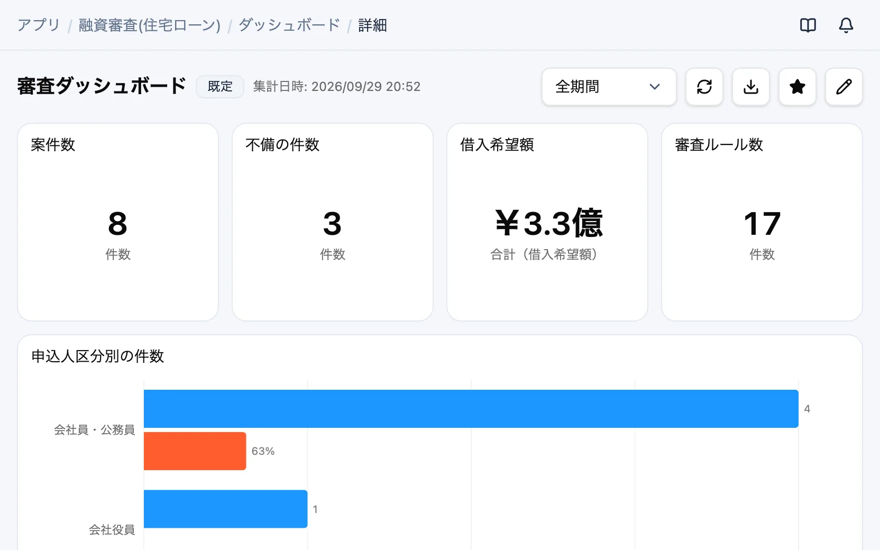Screen dimensions: 880x550
Task: Click the 集計日時 timestamp text
Action: 336,87
